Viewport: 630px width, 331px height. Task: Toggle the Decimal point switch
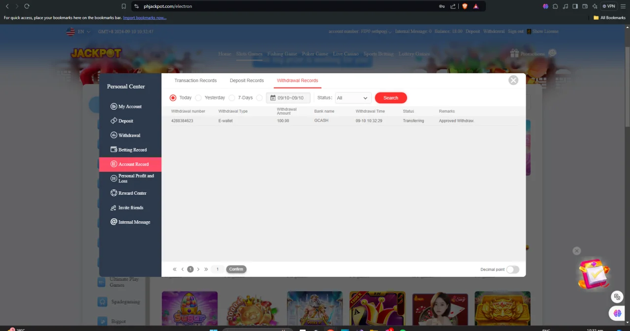coord(513,270)
